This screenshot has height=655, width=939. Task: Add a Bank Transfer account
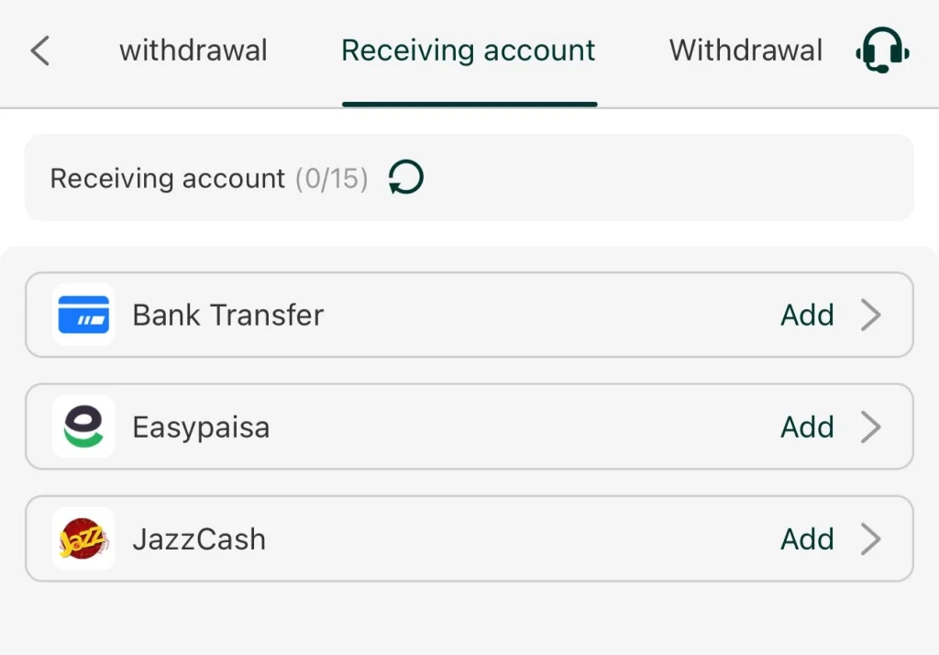point(807,315)
